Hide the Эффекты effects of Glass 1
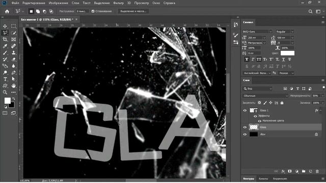The width and height of the screenshot is (326, 183). coord(255,116)
